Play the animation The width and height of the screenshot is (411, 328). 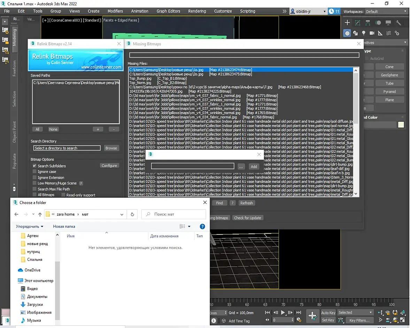(x=283, y=313)
